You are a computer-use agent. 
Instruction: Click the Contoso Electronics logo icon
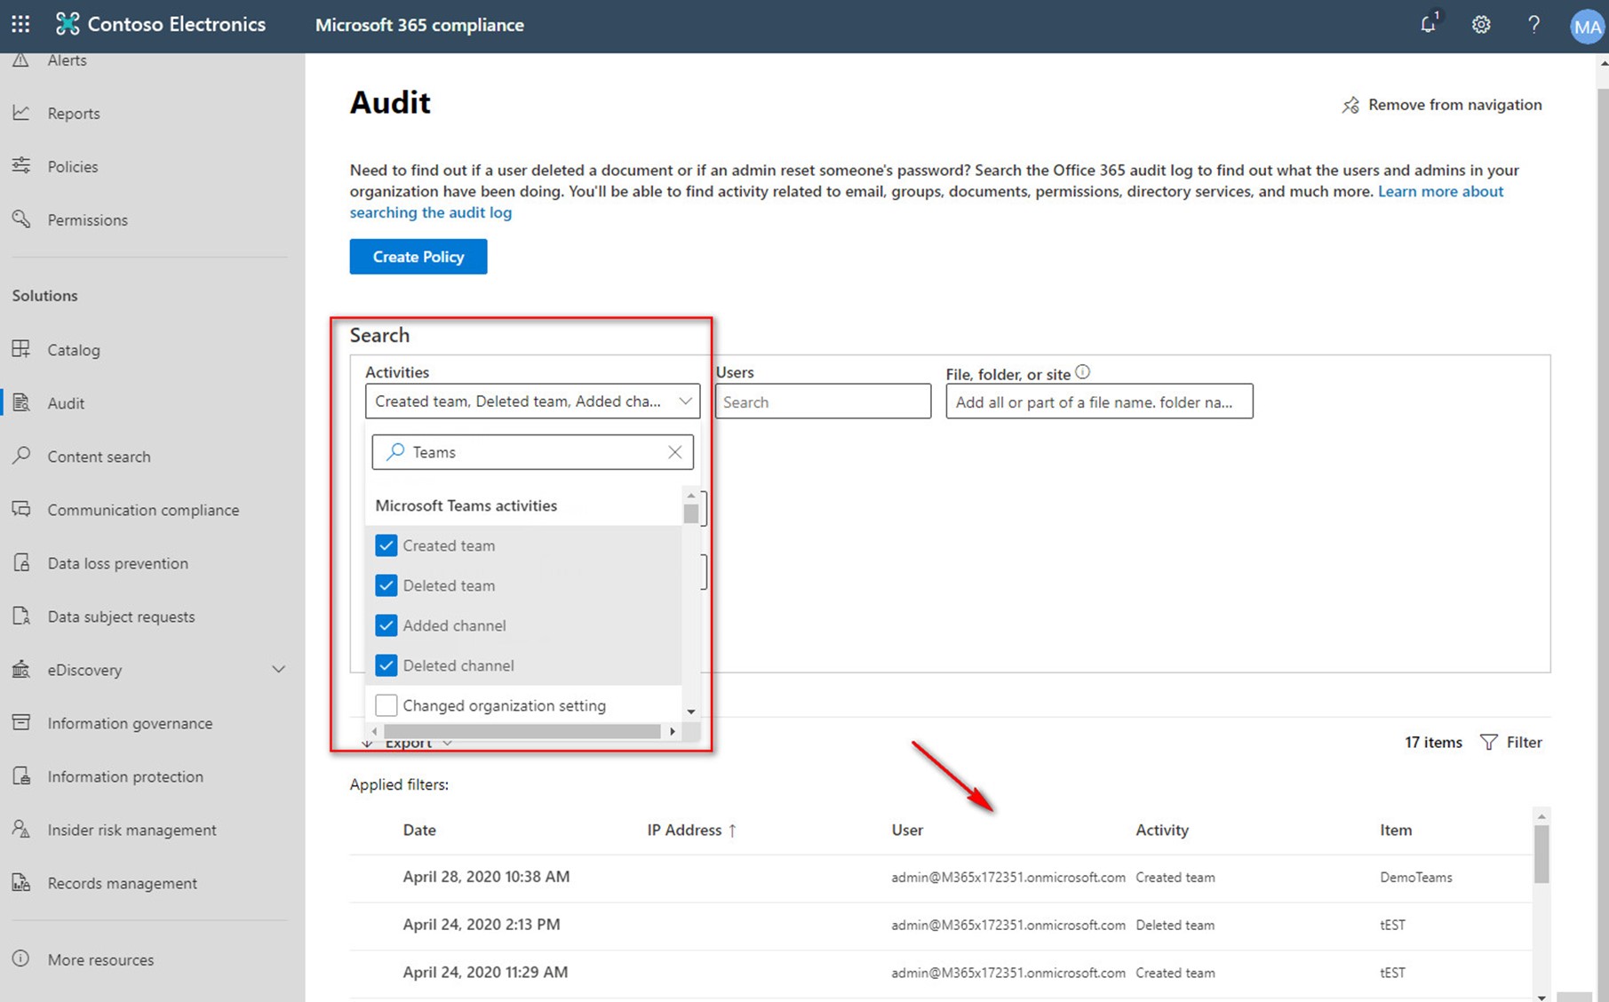point(68,24)
